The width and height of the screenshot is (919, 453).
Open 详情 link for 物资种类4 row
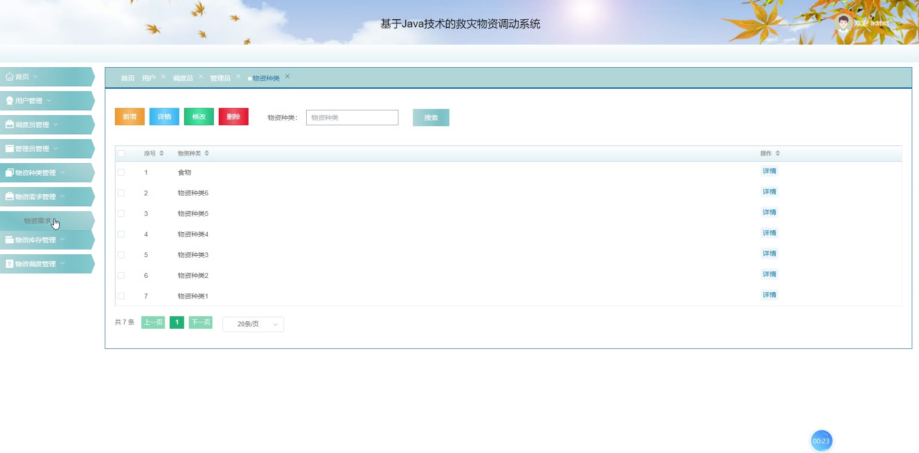click(770, 233)
